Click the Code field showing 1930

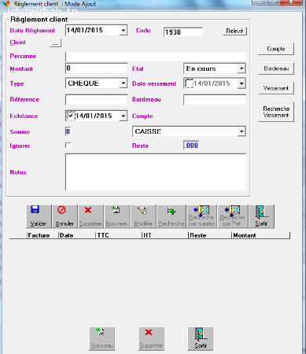pos(183,32)
